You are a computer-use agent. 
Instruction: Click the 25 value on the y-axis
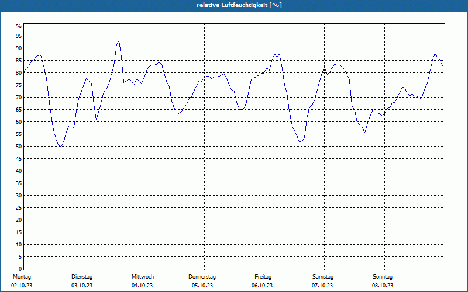19,208
